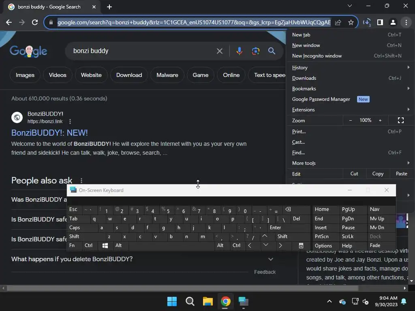Click the context menu key on On-Screen Keyboard

click(301, 246)
